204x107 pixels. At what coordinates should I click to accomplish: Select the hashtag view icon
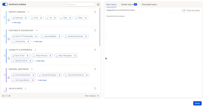tap(9, 96)
